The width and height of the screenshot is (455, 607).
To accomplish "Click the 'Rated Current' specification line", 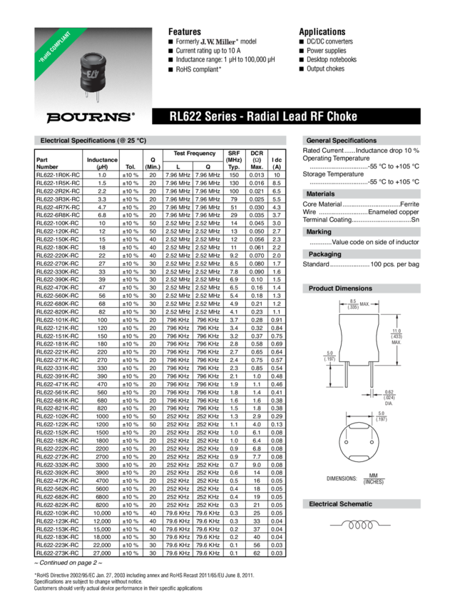I will click(361, 150).
